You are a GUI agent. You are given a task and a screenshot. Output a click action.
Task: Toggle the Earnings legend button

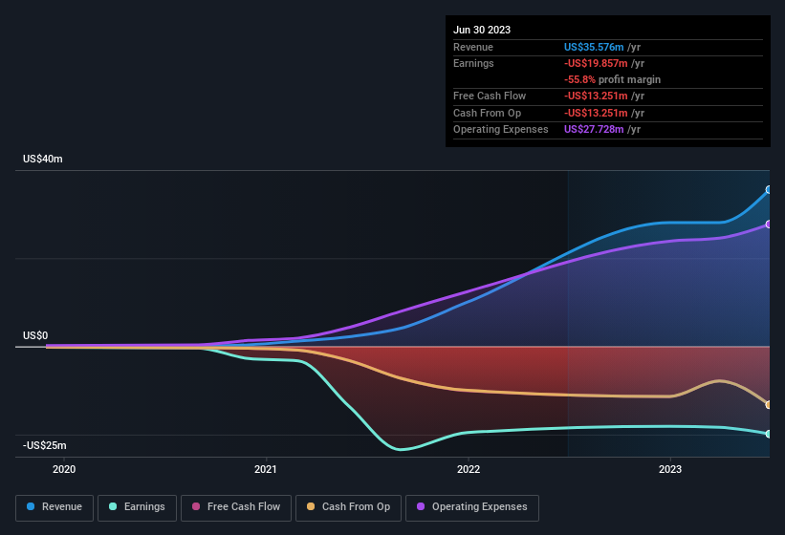click(137, 508)
